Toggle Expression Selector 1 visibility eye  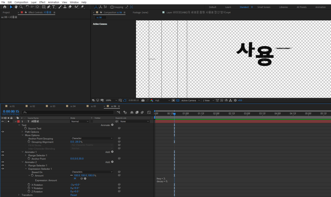2,169
